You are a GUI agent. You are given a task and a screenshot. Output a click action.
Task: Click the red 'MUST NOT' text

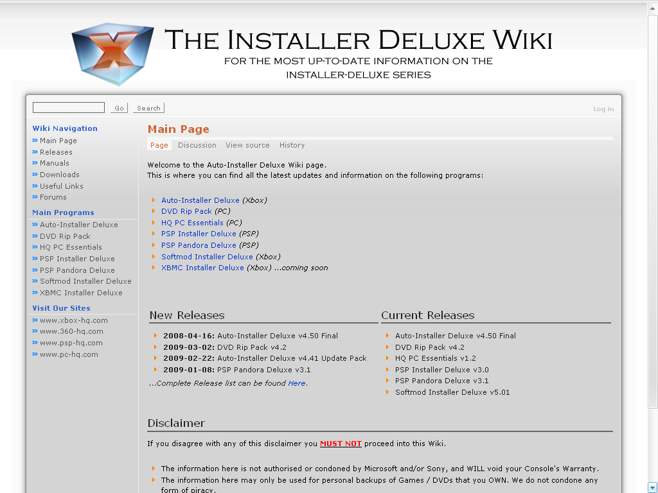click(x=341, y=444)
